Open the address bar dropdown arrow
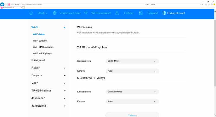This screenshot has height=117, width=216. [x=146, y=4]
